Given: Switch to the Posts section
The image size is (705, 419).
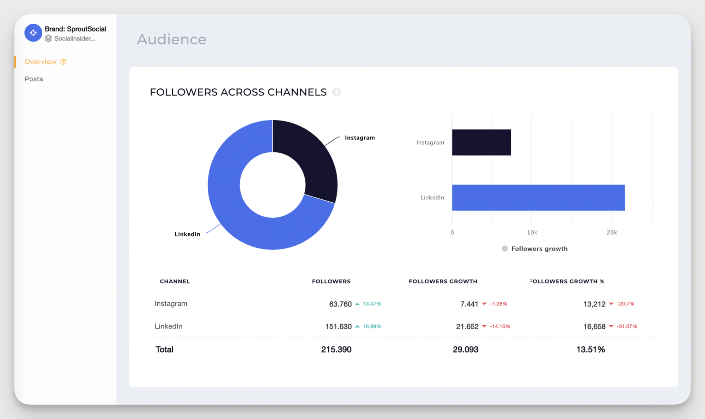Looking at the screenshot, I should (34, 79).
